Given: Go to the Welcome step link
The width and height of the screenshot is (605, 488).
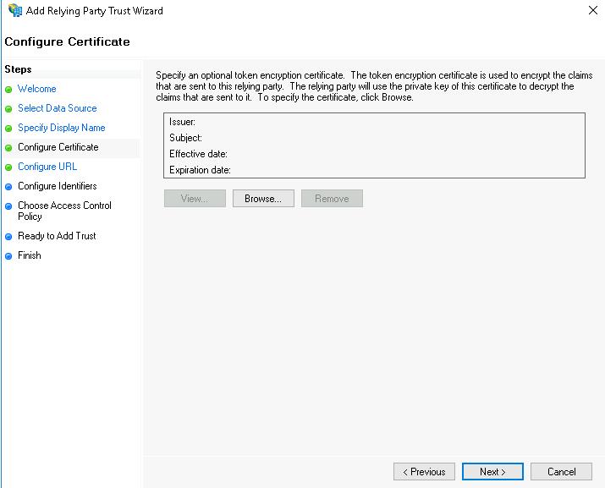Looking at the screenshot, I should [36, 89].
